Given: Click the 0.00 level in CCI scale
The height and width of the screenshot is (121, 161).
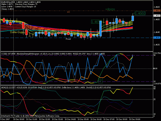Looking at the screenshot, I should 155,68.
